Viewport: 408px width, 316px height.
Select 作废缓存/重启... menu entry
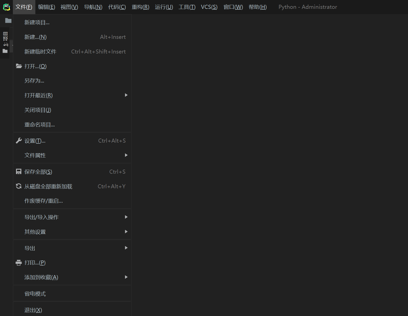pos(72,201)
